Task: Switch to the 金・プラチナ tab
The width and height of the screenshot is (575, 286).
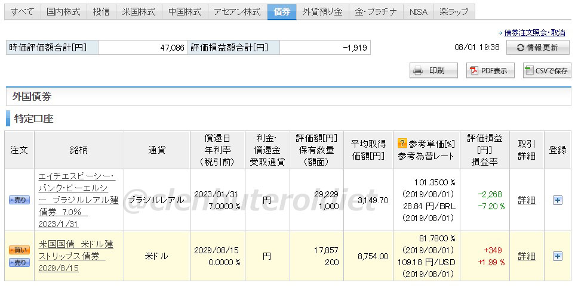Action: tap(376, 12)
